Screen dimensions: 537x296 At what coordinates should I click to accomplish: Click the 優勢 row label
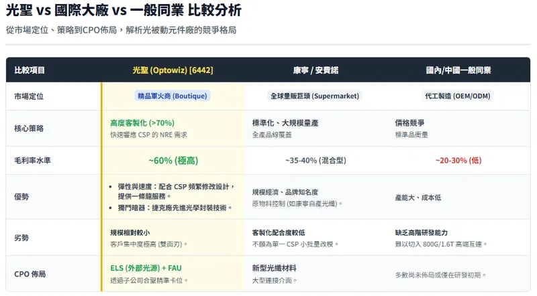[x=21, y=197]
